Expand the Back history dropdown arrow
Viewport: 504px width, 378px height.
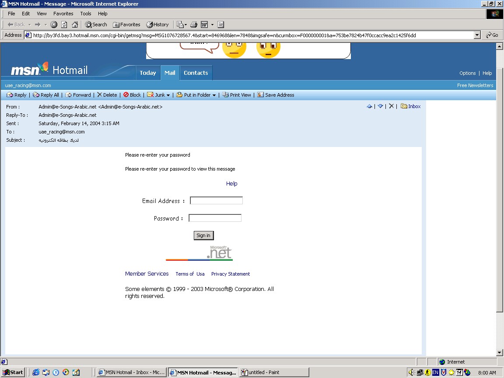point(29,24)
